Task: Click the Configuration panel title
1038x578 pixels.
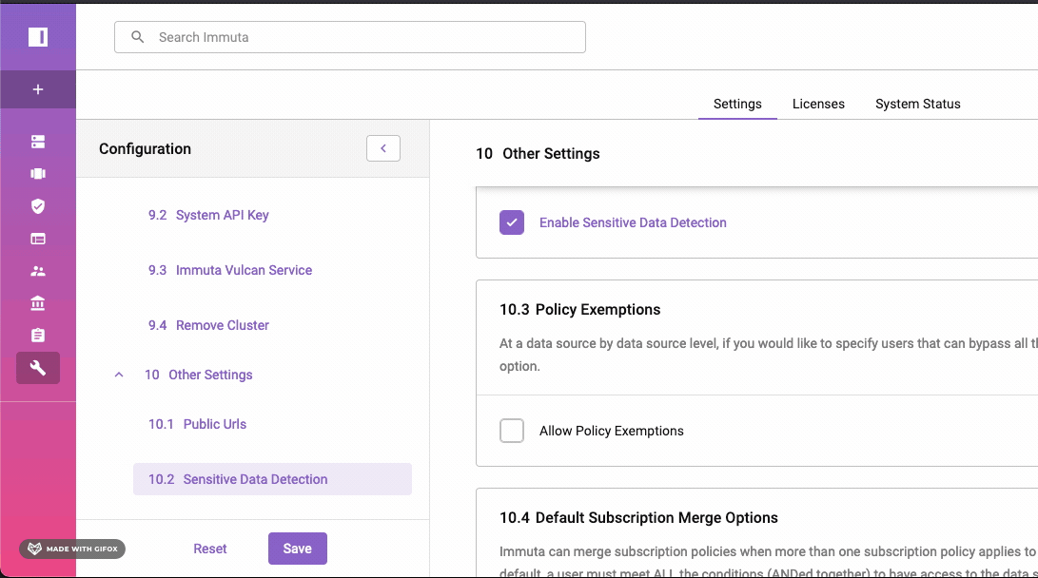Action: point(145,149)
